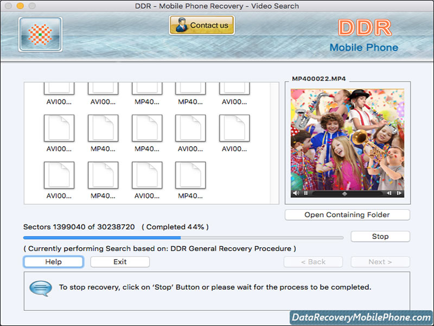Click the DDR checkered logo icon
This screenshot has width=434, height=326.
click(x=40, y=34)
